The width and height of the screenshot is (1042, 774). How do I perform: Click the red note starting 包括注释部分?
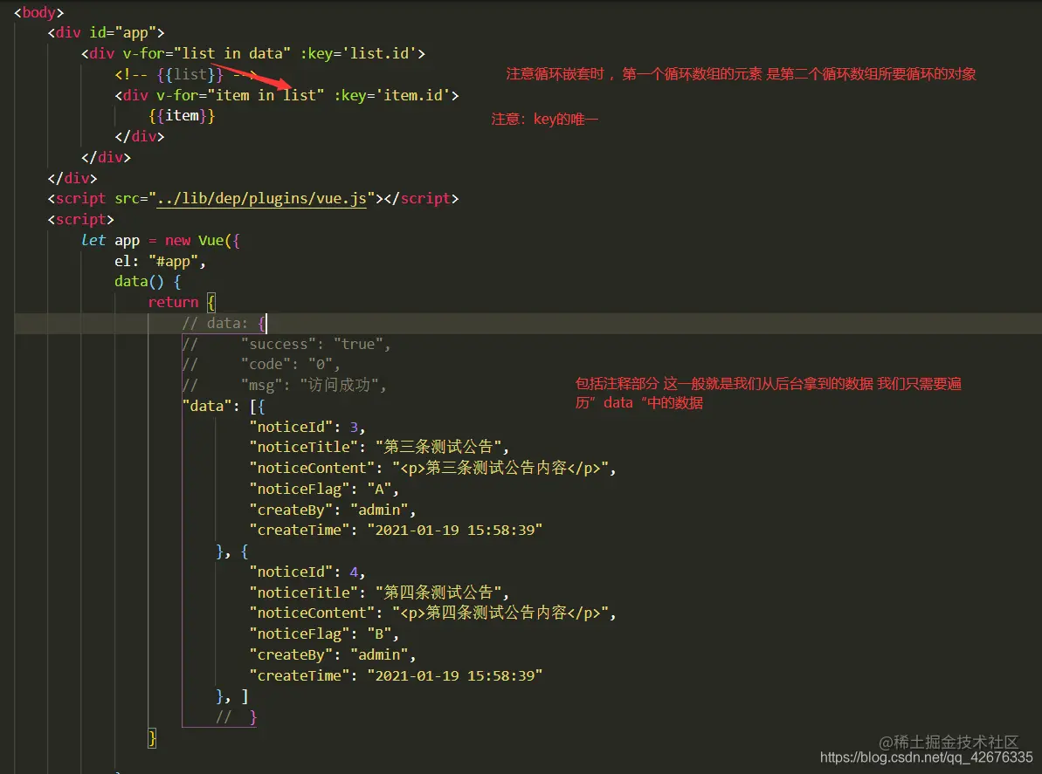point(769,393)
